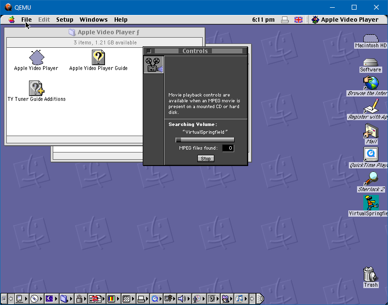Click the MPEG files found counter field

pyautogui.click(x=228, y=148)
